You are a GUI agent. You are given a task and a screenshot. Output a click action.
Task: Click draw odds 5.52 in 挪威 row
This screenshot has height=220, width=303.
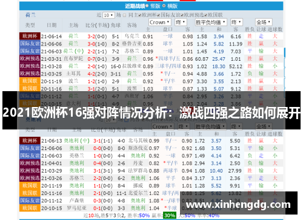(x=216, y=186)
